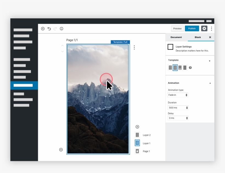Open the page block's three-dot menu
Screen dimensions: 225x173
point(134,47)
